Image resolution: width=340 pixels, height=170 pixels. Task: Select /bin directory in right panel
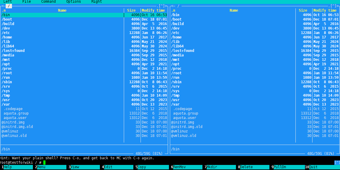tap(255, 15)
